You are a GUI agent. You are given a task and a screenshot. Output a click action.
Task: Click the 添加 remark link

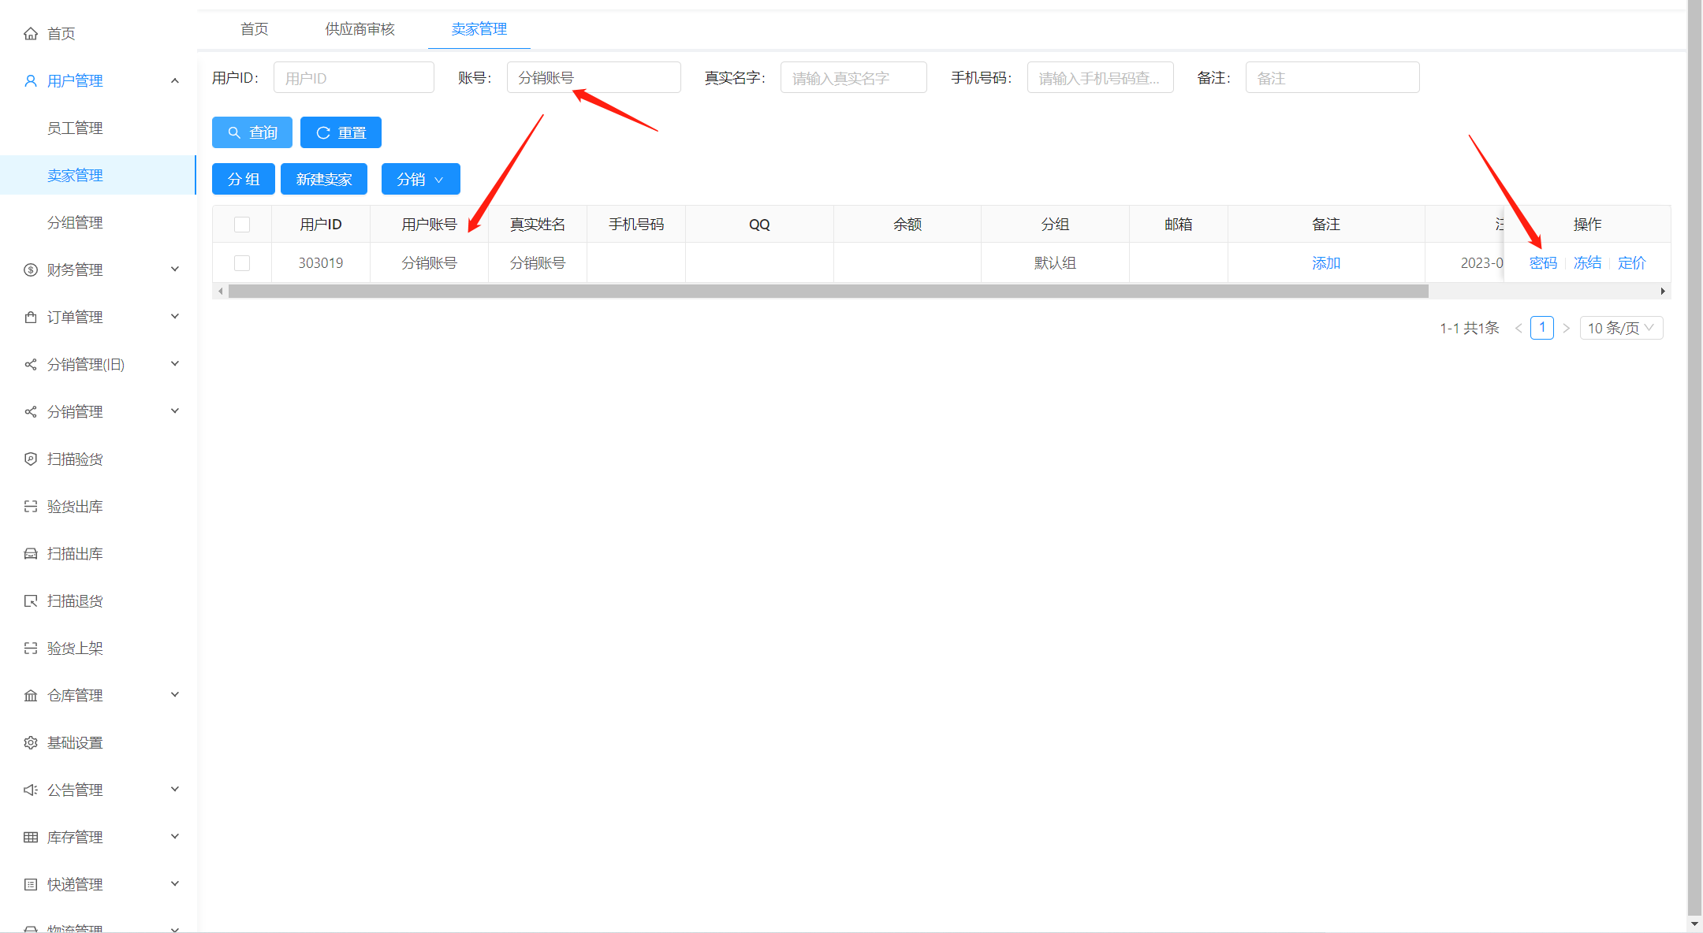point(1326,263)
